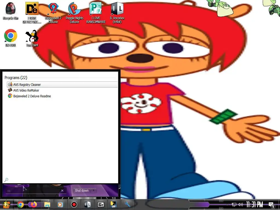Select the I LOVE DETECTING desktop shortcut
280x210 pixels.
(32, 13)
